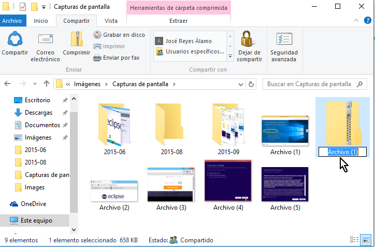Click Imágenes in the address breadcrumb

pyautogui.click(x=87, y=84)
